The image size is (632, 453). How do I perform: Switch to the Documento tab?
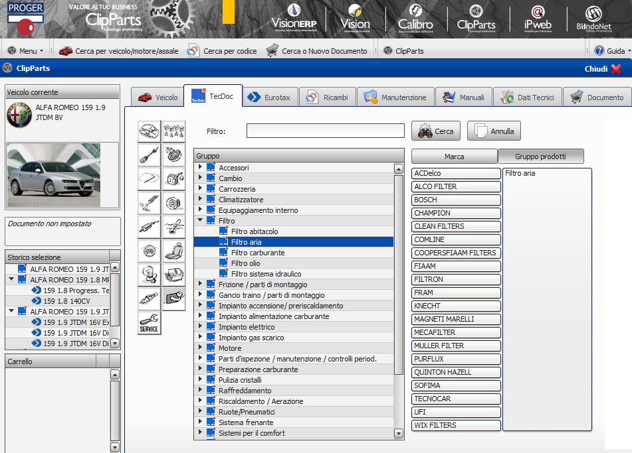597,97
